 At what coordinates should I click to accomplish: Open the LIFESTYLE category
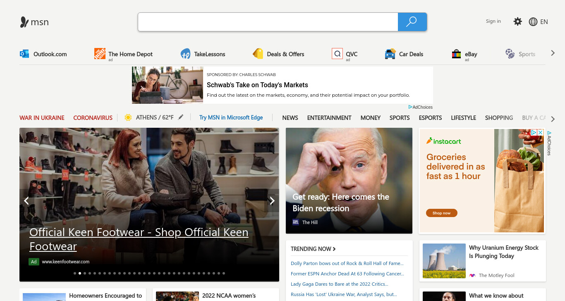coord(463,118)
